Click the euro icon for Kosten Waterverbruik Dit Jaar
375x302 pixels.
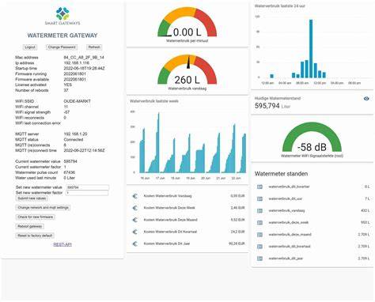pos(135,243)
